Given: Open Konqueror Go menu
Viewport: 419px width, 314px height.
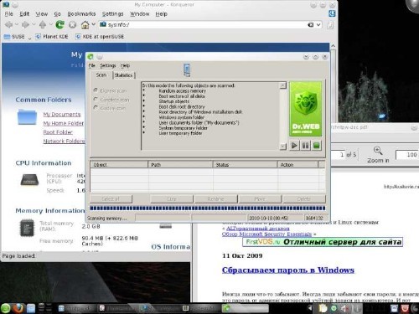Looking at the screenshot, I should pos(57,14).
